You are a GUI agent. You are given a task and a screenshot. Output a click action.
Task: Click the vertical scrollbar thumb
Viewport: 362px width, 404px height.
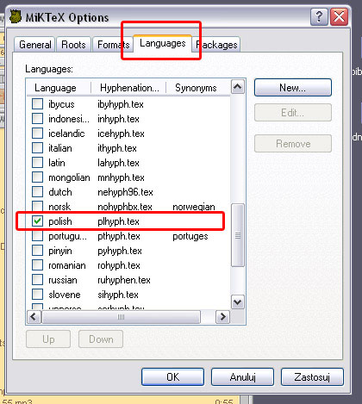pos(238,235)
